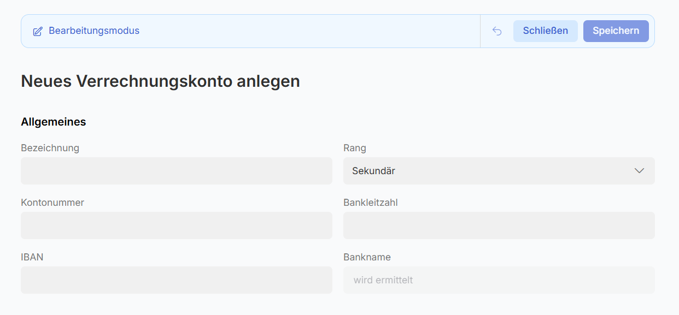The image size is (679, 315).
Task: Click the Bankname field with 'wird ermittelt'
Action: tap(499, 280)
